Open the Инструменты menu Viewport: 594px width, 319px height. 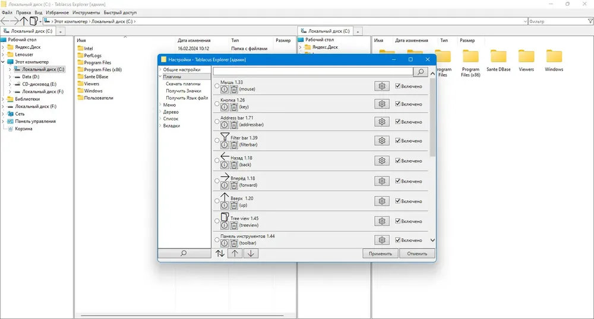click(x=86, y=12)
